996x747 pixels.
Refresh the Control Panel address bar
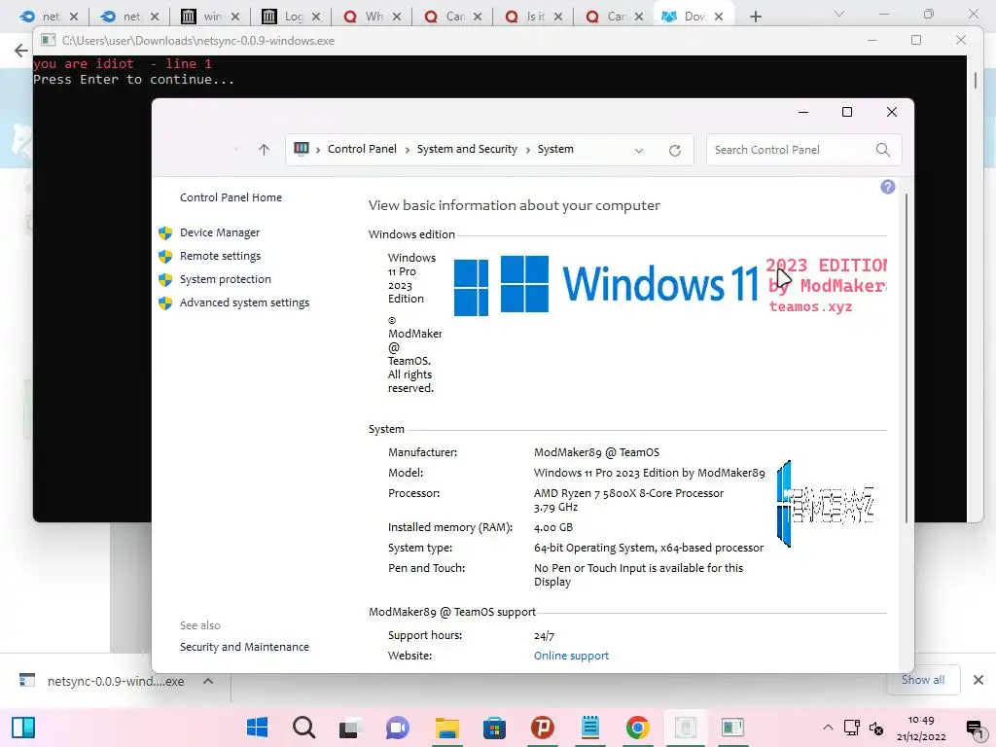(x=675, y=150)
